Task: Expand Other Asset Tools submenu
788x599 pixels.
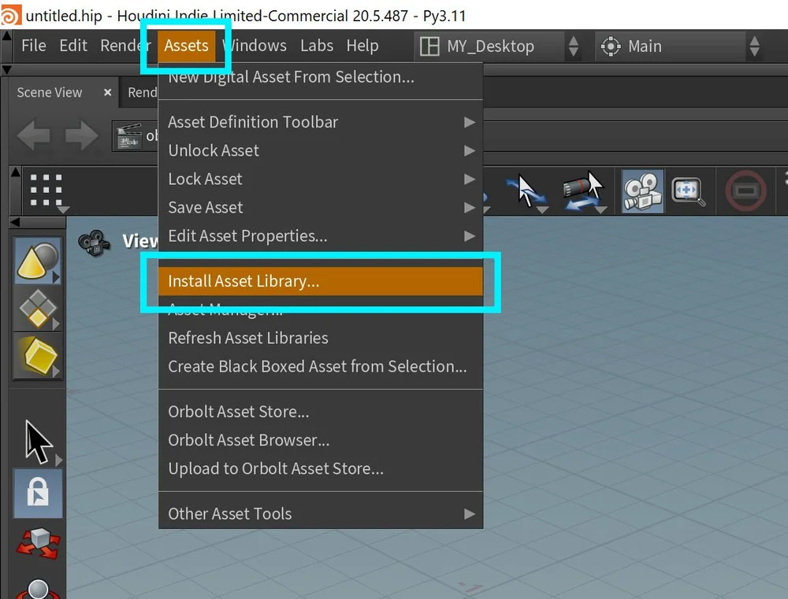Action: tap(321, 514)
